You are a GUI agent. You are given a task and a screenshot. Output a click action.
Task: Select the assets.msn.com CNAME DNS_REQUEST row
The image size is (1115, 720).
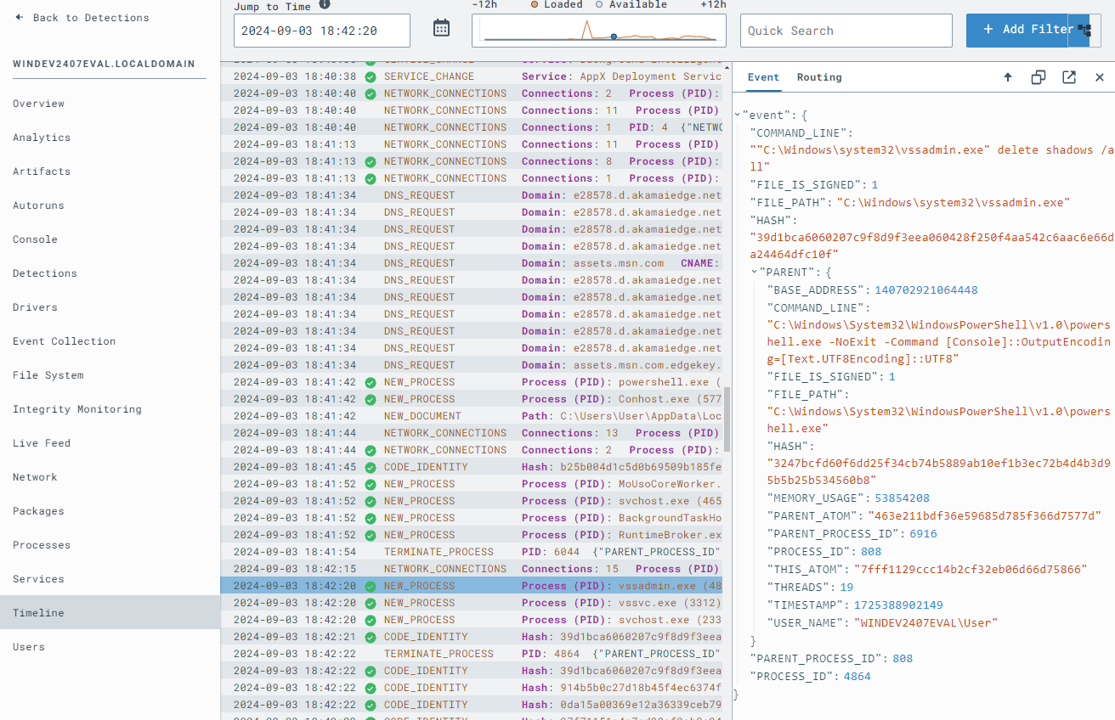(471, 263)
